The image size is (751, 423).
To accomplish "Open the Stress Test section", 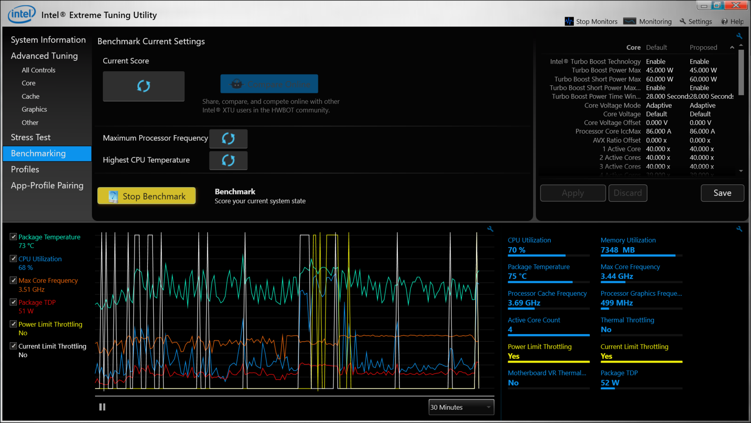I will coord(31,137).
